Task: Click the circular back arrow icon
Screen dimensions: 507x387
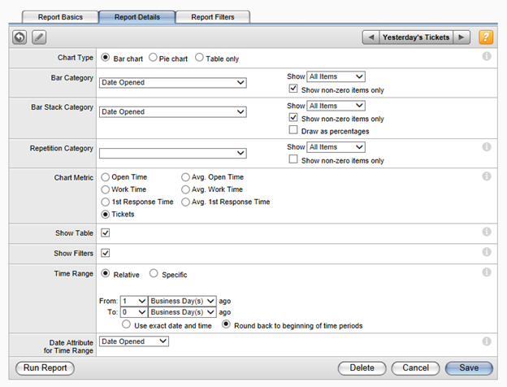Action: pyautogui.click(x=19, y=37)
